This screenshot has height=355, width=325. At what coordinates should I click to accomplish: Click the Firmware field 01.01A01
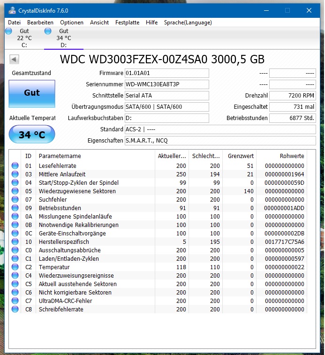[x=166, y=73]
